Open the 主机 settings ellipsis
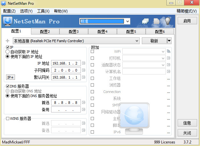Viewport: 200px width, 146px height. click(x=168, y=119)
